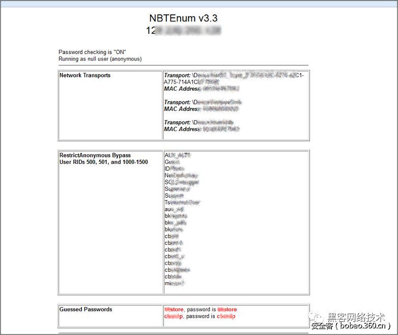Image resolution: width=398 pixels, height=335 pixels.
Task: Click the NBTEnum v3.3 title
Action: click(x=183, y=18)
